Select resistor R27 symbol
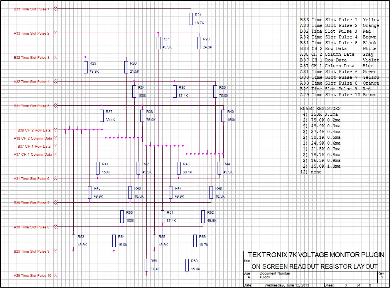This screenshot has height=288, width=390. click(159, 43)
